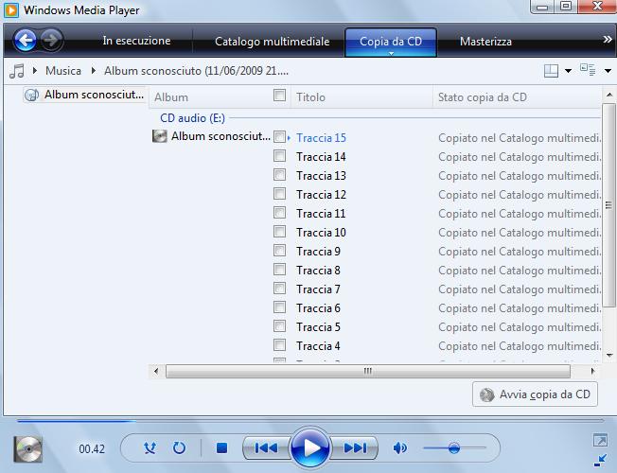Check the box for Traccia 4
The image size is (617, 473).
coord(279,344)
